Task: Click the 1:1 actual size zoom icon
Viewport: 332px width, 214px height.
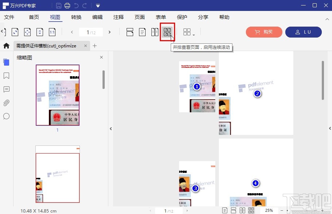Action: point(51,32)
